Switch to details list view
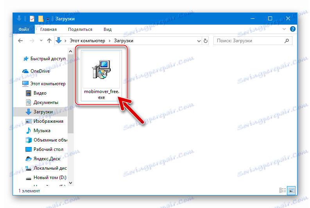Image resolution: width=310 pixels, height=208 pixels. pos(283,190)
